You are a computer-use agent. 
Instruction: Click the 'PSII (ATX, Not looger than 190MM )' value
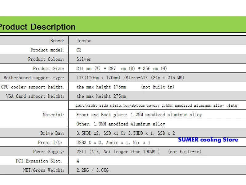(x=118, y=152)
